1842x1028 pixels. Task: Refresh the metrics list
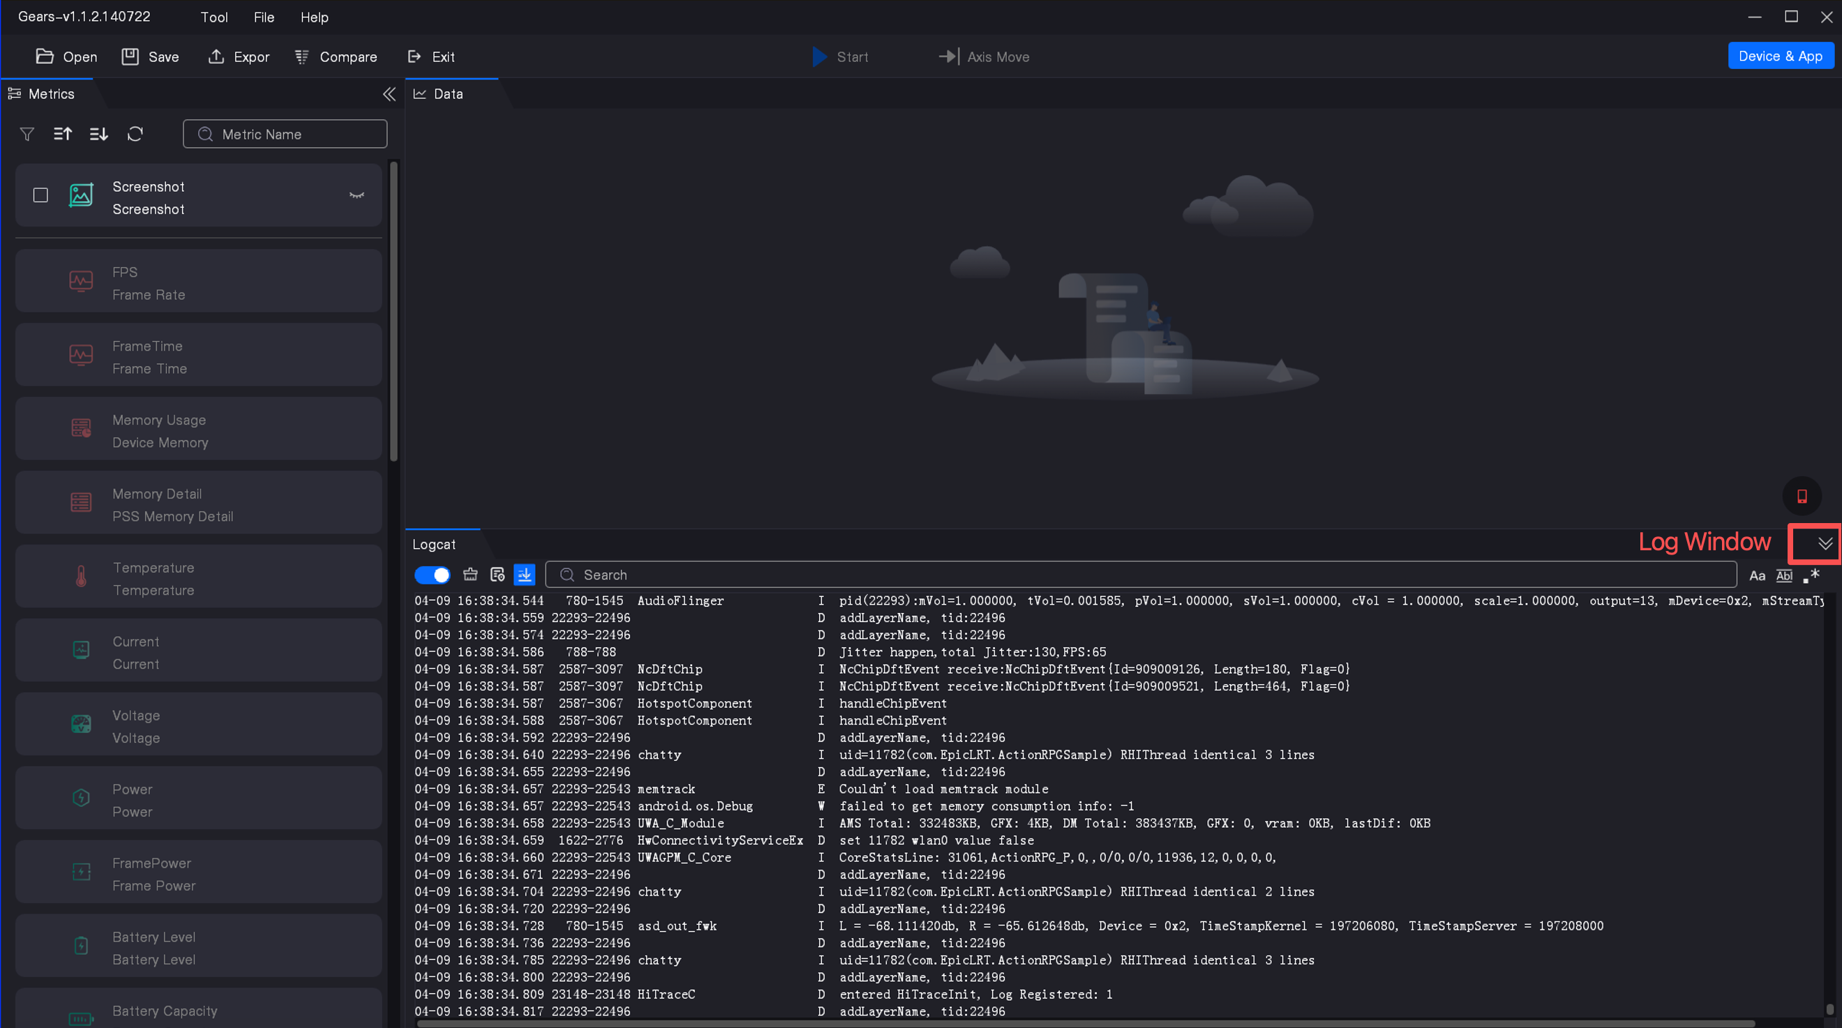[x=135, y=134]
